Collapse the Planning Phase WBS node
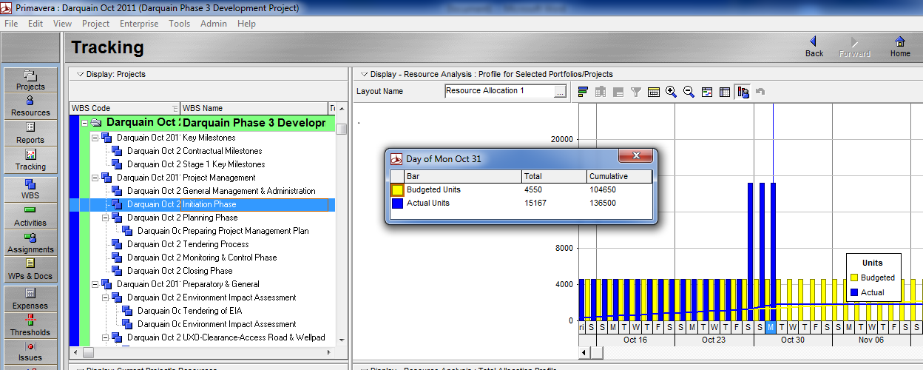Viewport: 923px width, 370px height. (105, 218)
